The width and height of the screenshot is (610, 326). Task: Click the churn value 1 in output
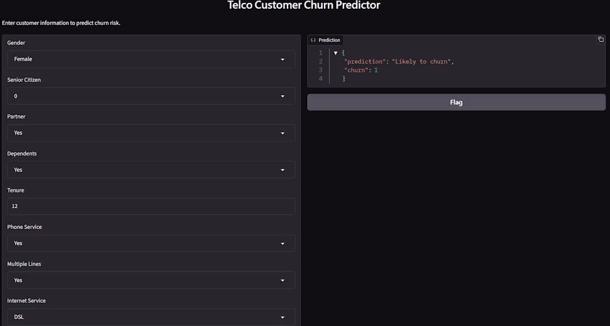376,70
